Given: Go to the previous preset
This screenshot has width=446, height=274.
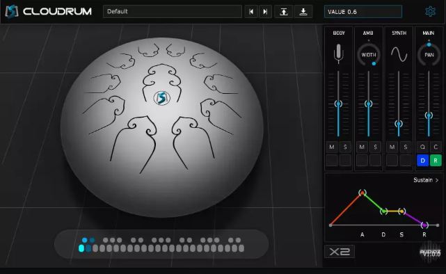Looking at the screenshot, I should click(x=251, y=12).
